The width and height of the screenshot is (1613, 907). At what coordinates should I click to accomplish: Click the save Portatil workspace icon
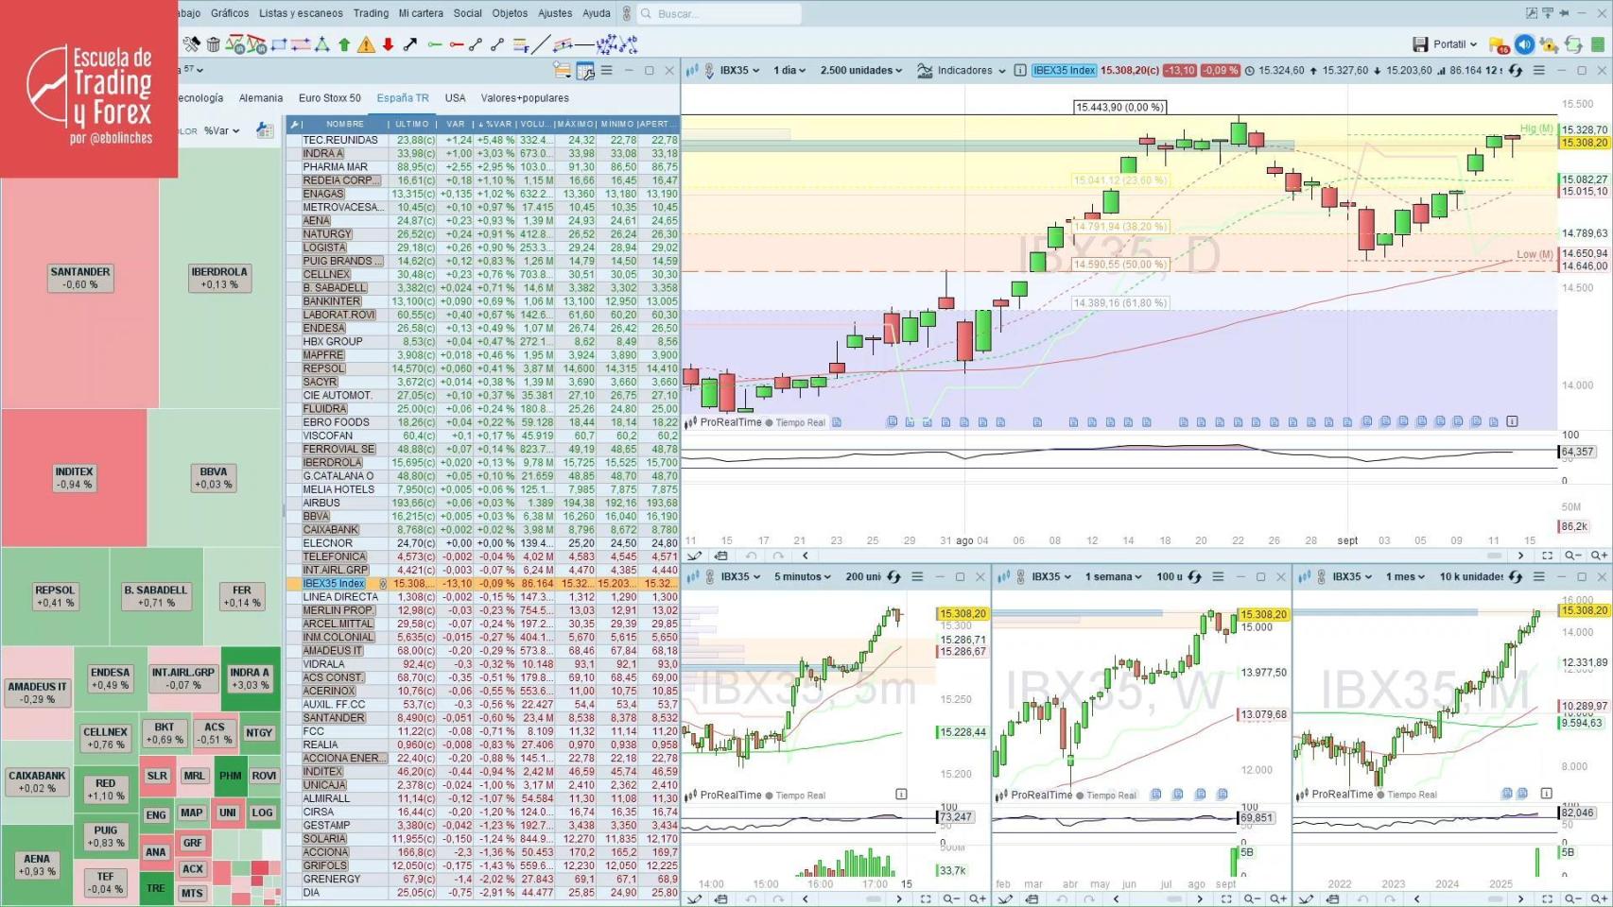[1420, 43]
